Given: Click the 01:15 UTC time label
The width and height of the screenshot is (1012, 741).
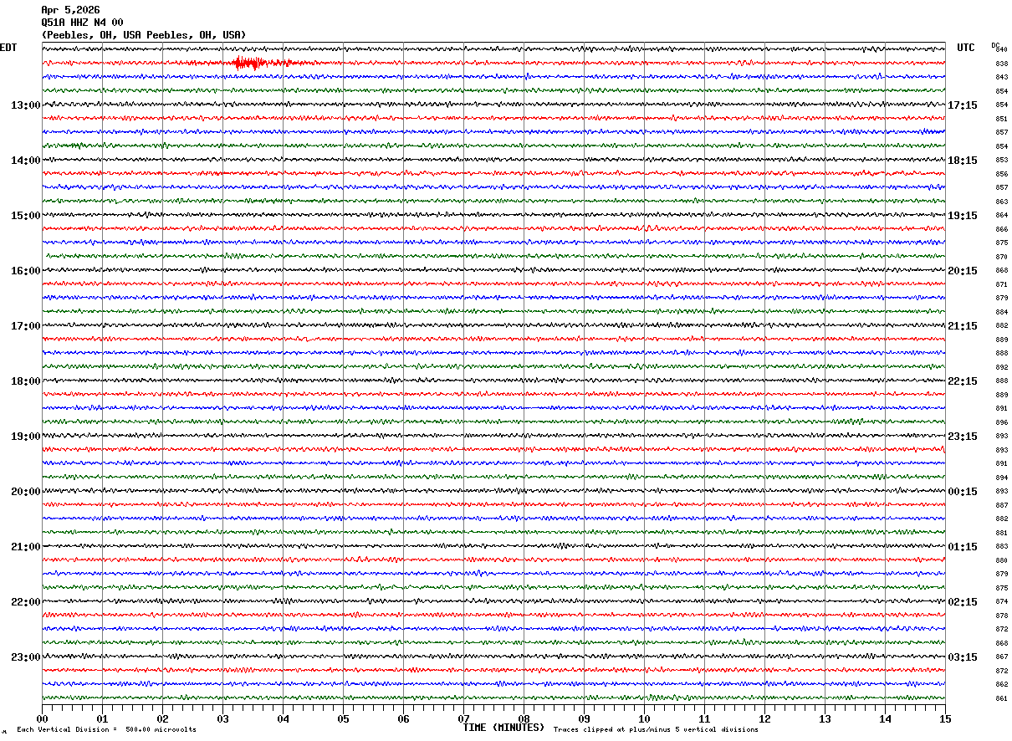Looking at the screenshot, I should [x=963, y=547].
